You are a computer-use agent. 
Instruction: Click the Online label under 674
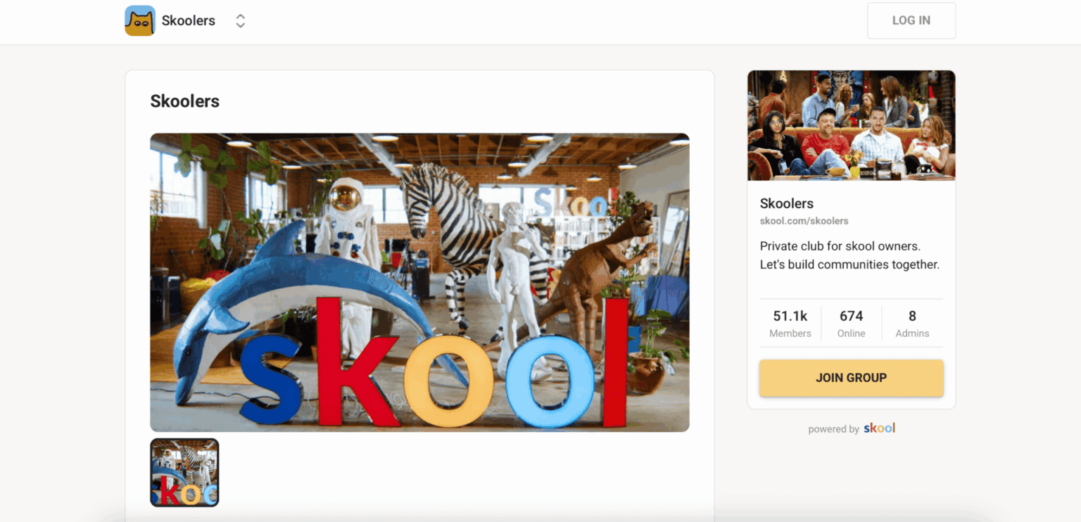851,333
